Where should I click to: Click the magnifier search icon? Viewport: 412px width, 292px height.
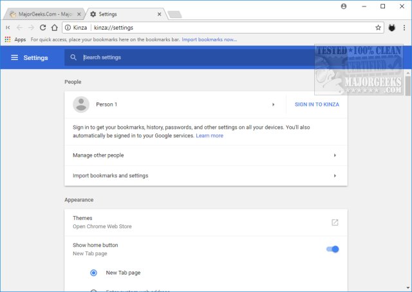(73, 57)
